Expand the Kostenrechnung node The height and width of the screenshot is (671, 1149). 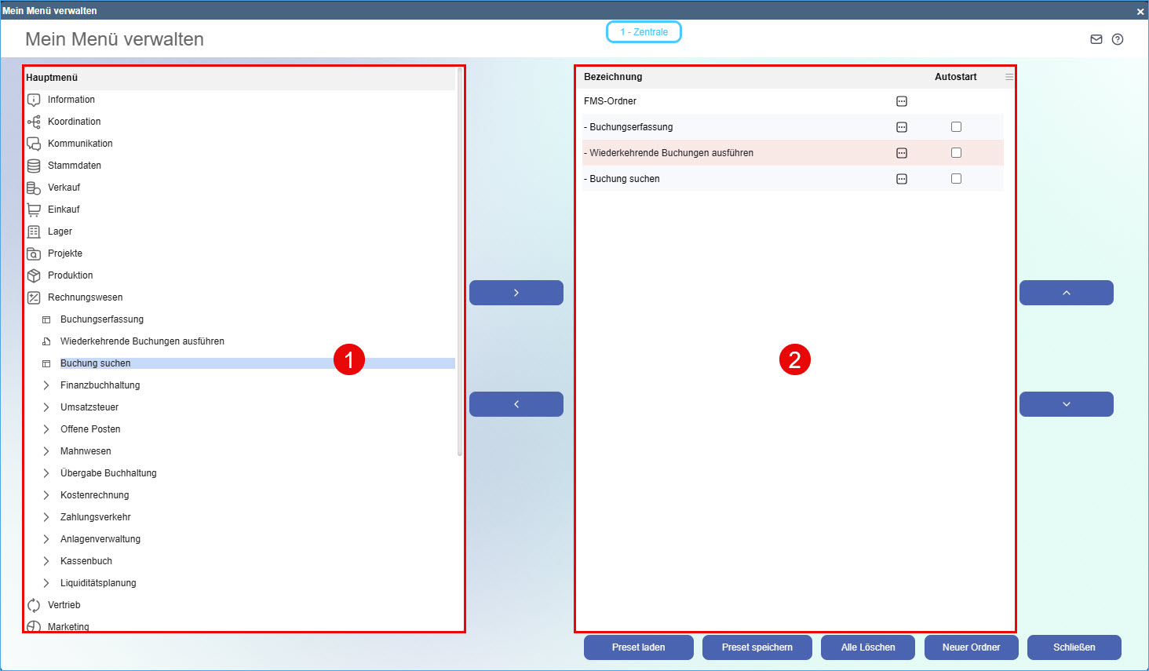[x=46, y=495]
